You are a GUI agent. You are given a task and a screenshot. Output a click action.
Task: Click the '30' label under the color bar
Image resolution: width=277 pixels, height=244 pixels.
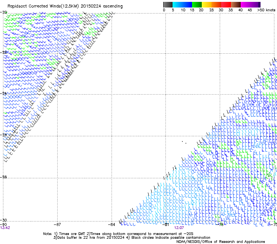point(221,10)
